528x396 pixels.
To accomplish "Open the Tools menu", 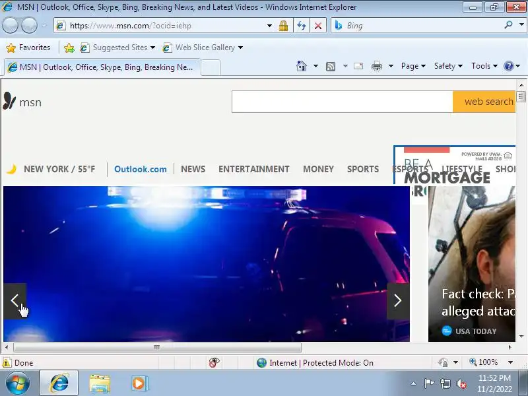I will [x=484, y=66].
